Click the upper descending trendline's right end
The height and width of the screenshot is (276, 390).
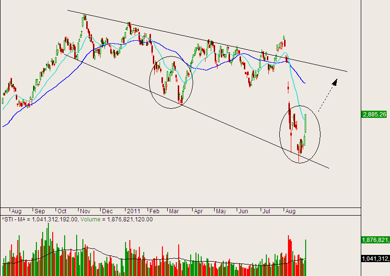[x=346, y=71]
